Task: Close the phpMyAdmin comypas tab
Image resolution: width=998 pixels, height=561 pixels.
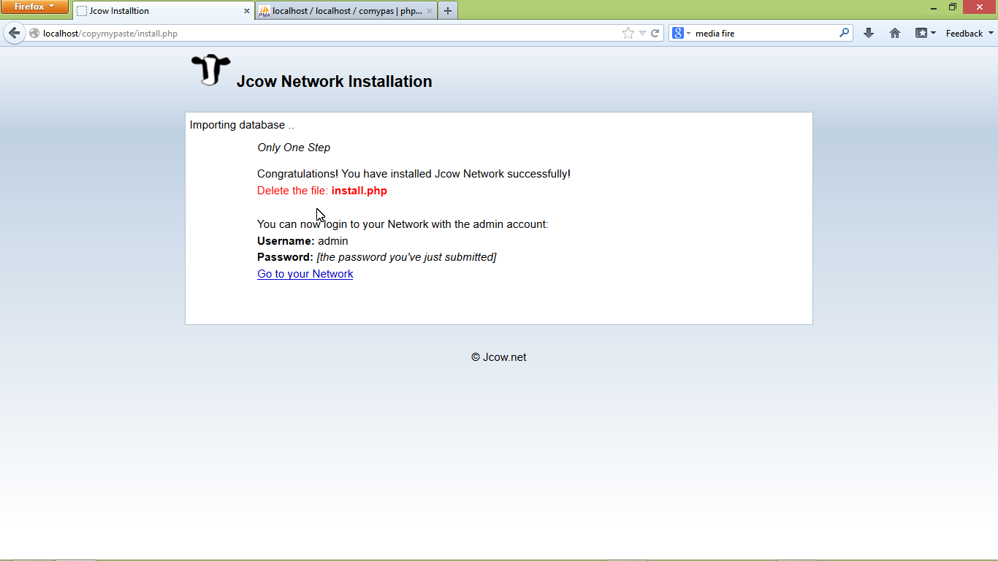Action: pyautogui.click(x=430, y=11)
